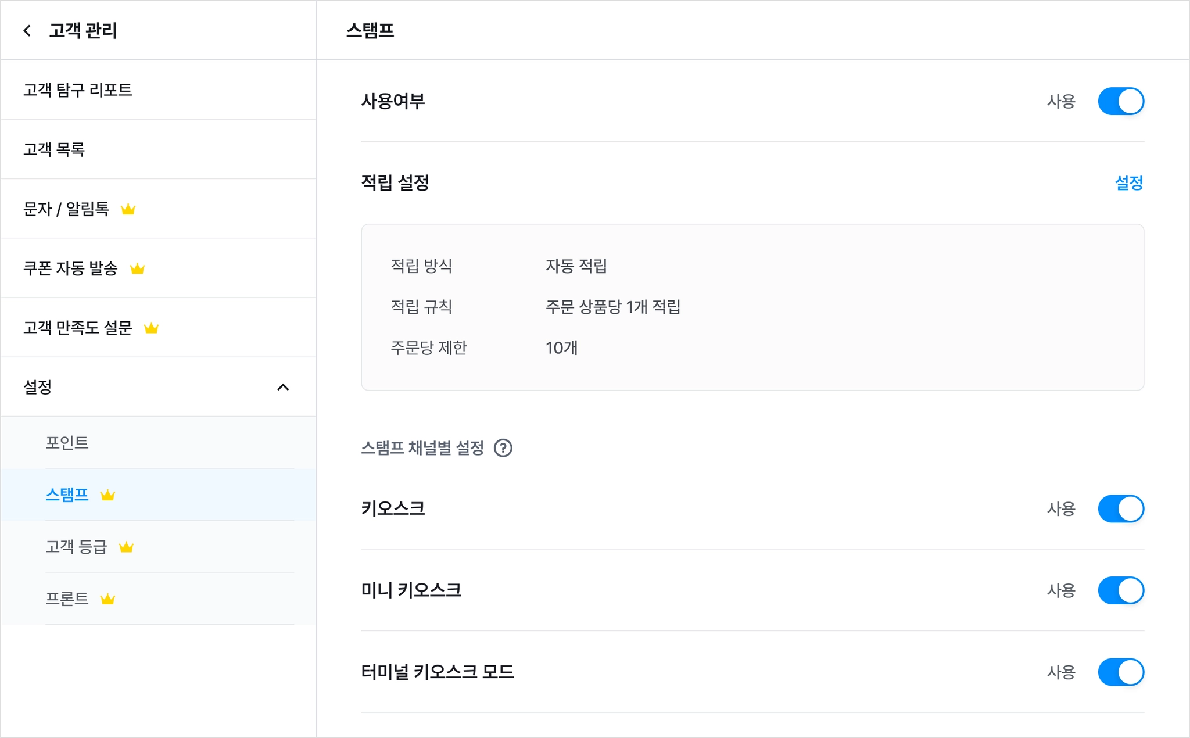Click the crown icon next to 문자 / 알림톡
This screenshot has height=738, width=1190.
(x=128, y=209)
